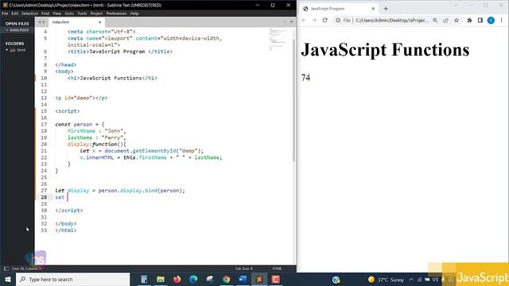View site information icon beside File
The width and height of the screenshot is (509, 286).
(x=338, y=20)
